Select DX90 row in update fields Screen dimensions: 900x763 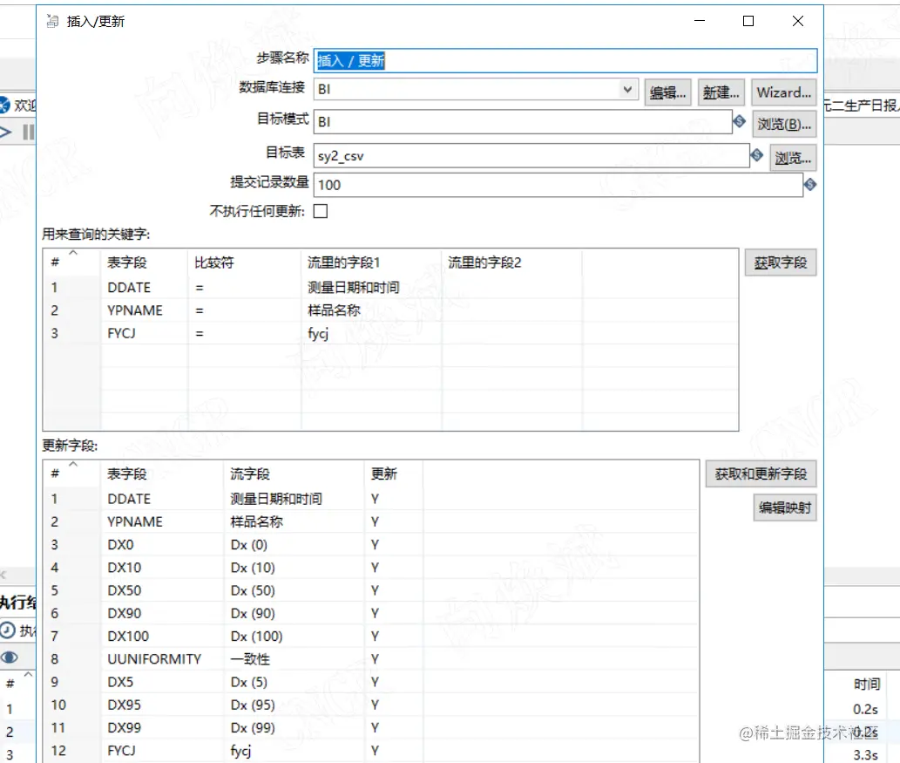371,614
